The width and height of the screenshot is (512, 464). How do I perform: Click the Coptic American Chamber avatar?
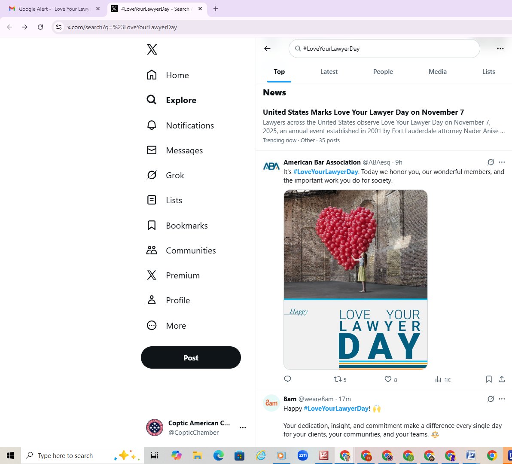click(155, 427)
